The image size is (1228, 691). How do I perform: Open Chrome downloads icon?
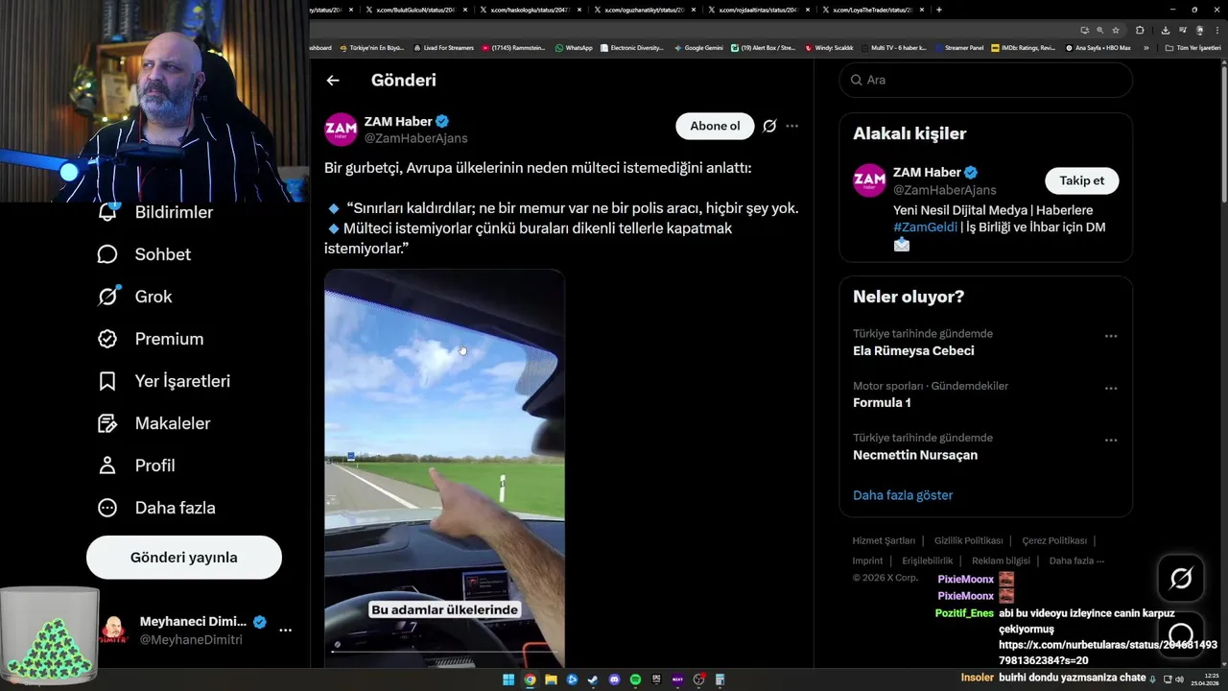(x=1166, y=30)
